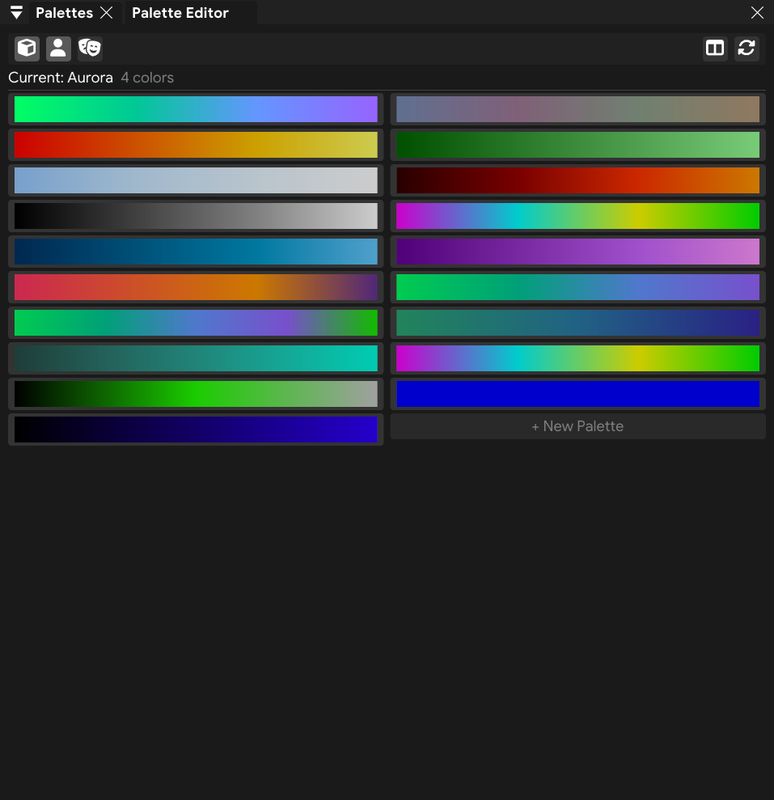Open the panel dropdown menu arrow

(16, 12)
